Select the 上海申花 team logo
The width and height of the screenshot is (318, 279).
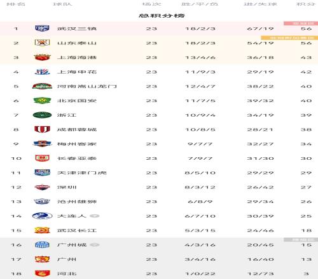pos(42,72)
